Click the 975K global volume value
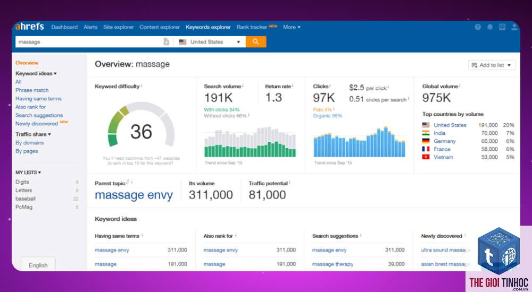Image resolution: width=532 pixels, height=292 pixels. (x=436, y=98)
